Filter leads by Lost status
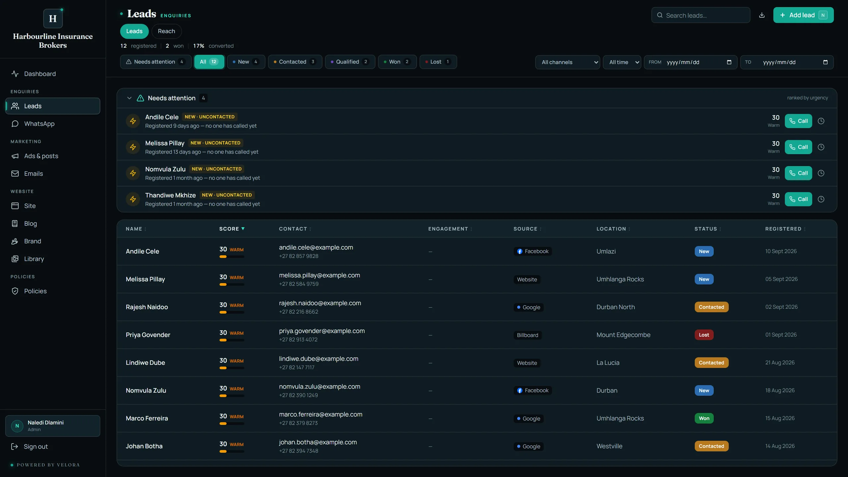This screenshot has width=848, height=477. [438, 62]
